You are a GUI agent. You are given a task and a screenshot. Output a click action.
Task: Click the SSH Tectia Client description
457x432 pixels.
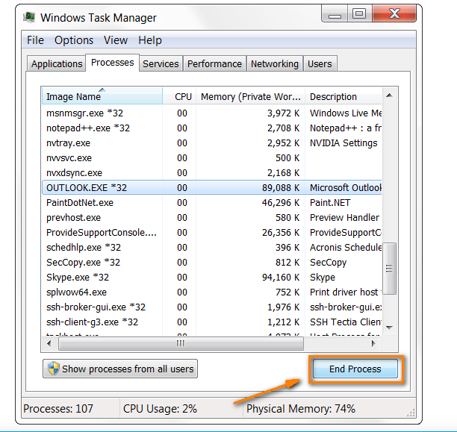(346, 322)
